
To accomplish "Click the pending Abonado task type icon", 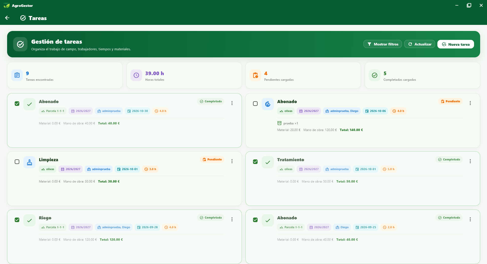I will tap(268, 104).
